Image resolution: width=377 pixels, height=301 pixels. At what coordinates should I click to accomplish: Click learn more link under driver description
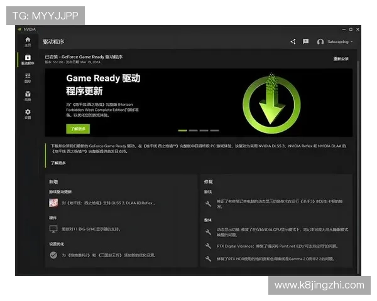pos(58,163)
